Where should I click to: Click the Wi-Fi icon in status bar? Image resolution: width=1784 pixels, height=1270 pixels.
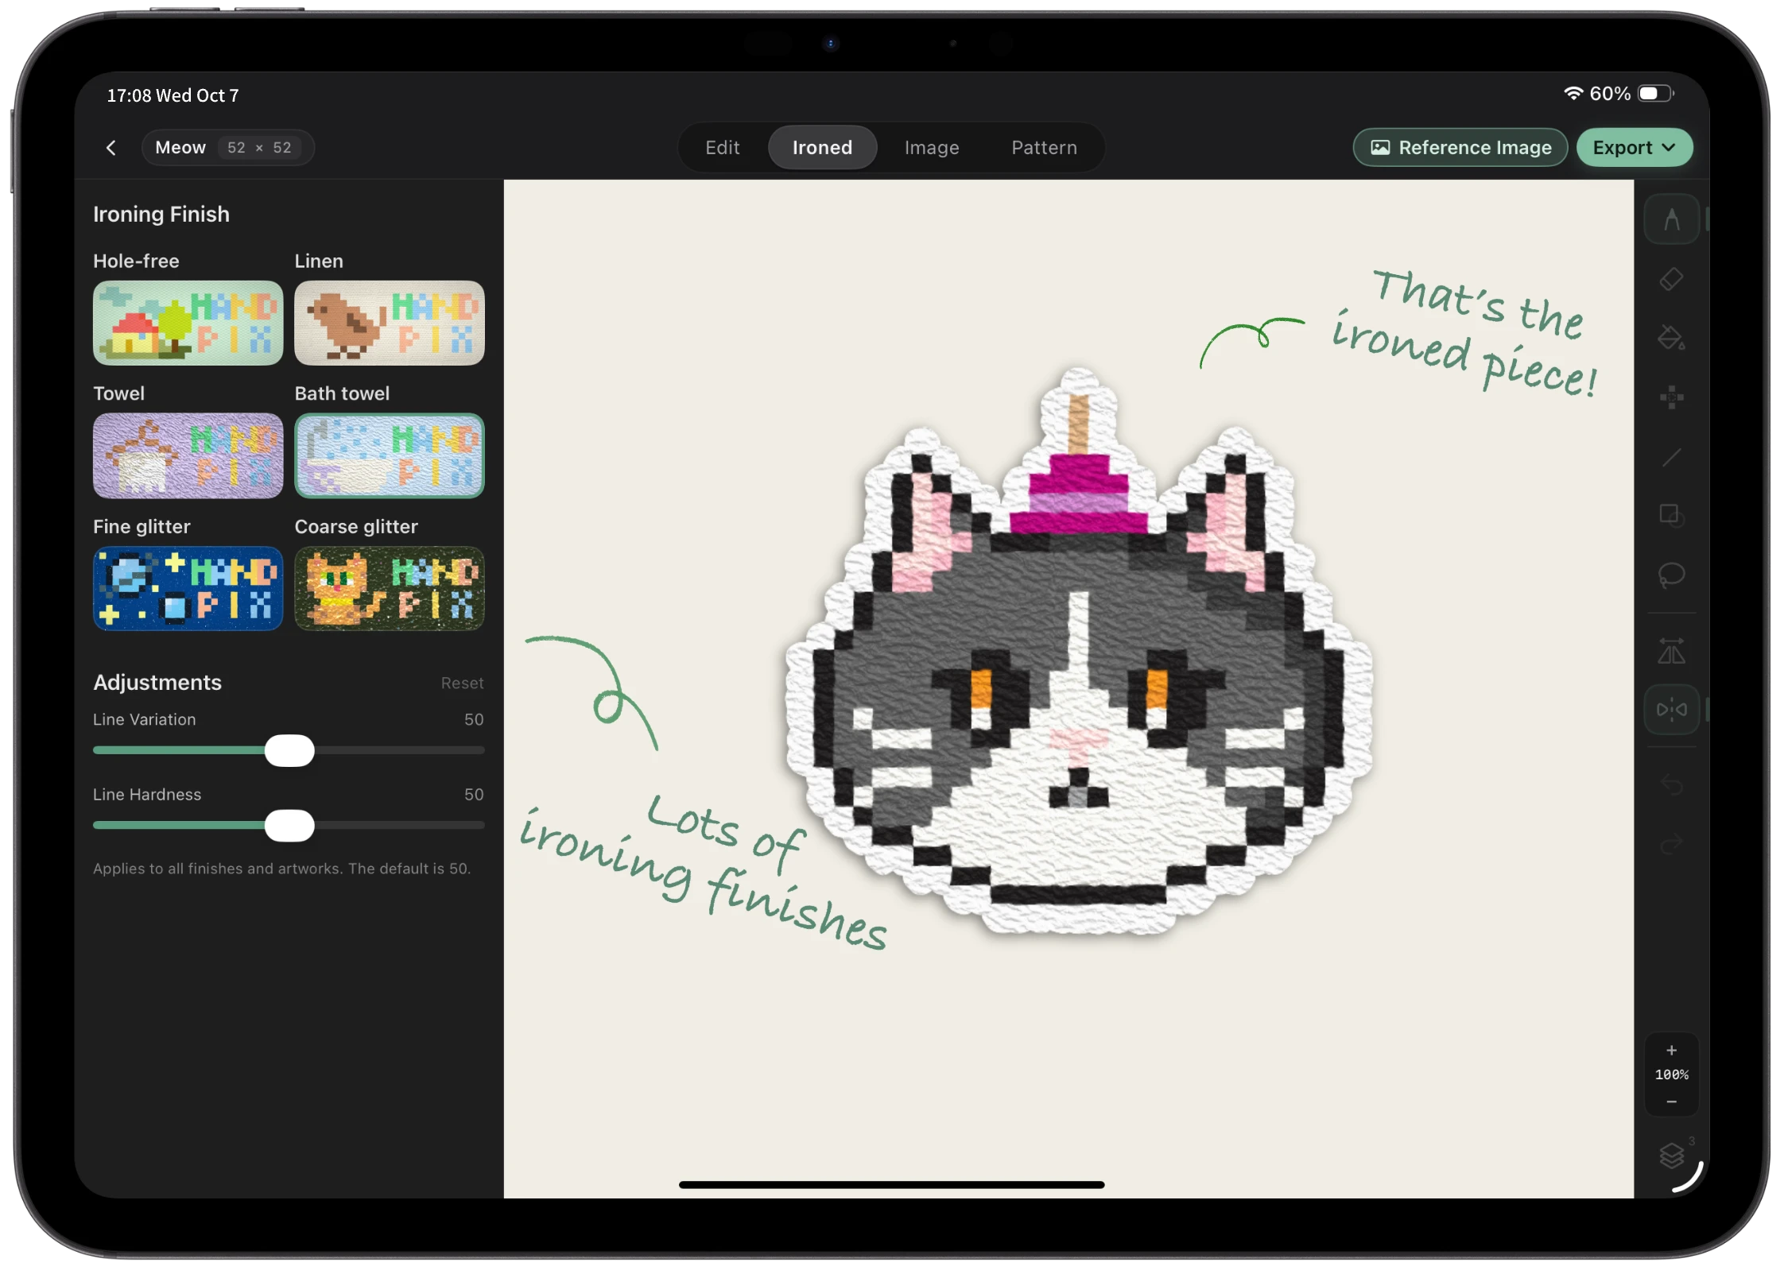coord(1573,94)
